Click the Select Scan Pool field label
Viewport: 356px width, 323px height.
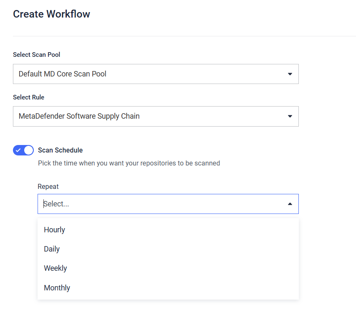(37, 55)
